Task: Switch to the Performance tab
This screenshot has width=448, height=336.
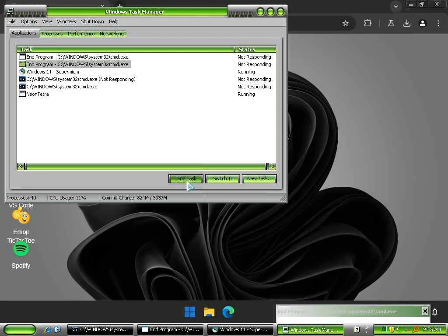Action: point(81,34)
